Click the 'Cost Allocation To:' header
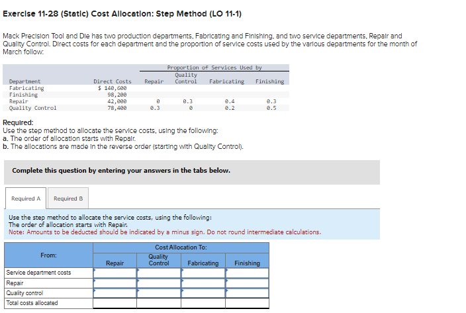This screenshot has width=466, height=313. pos(181,247)
